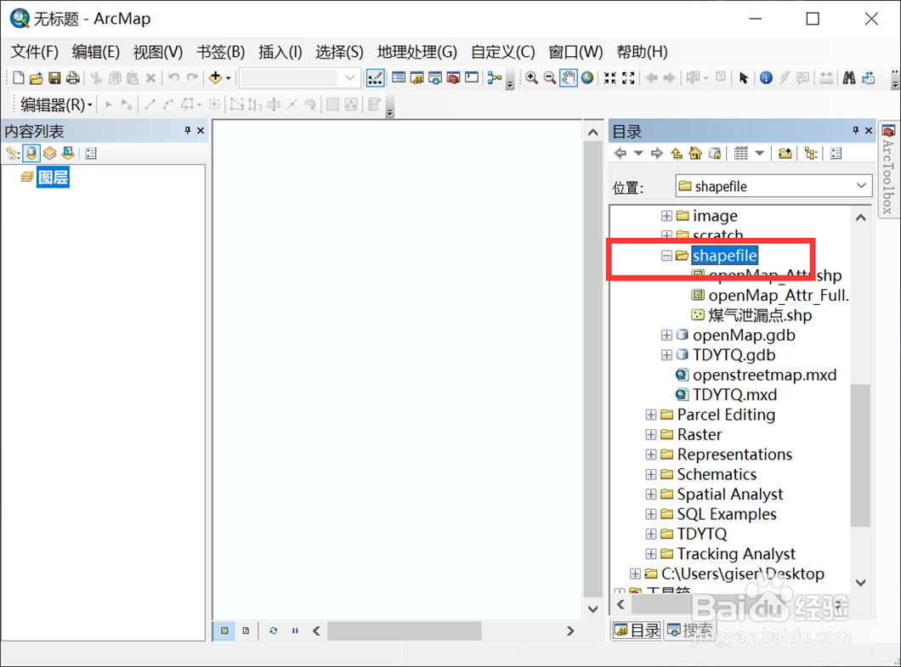Open the 编辑器(R) dropdown menu

[x=56, y=105]
